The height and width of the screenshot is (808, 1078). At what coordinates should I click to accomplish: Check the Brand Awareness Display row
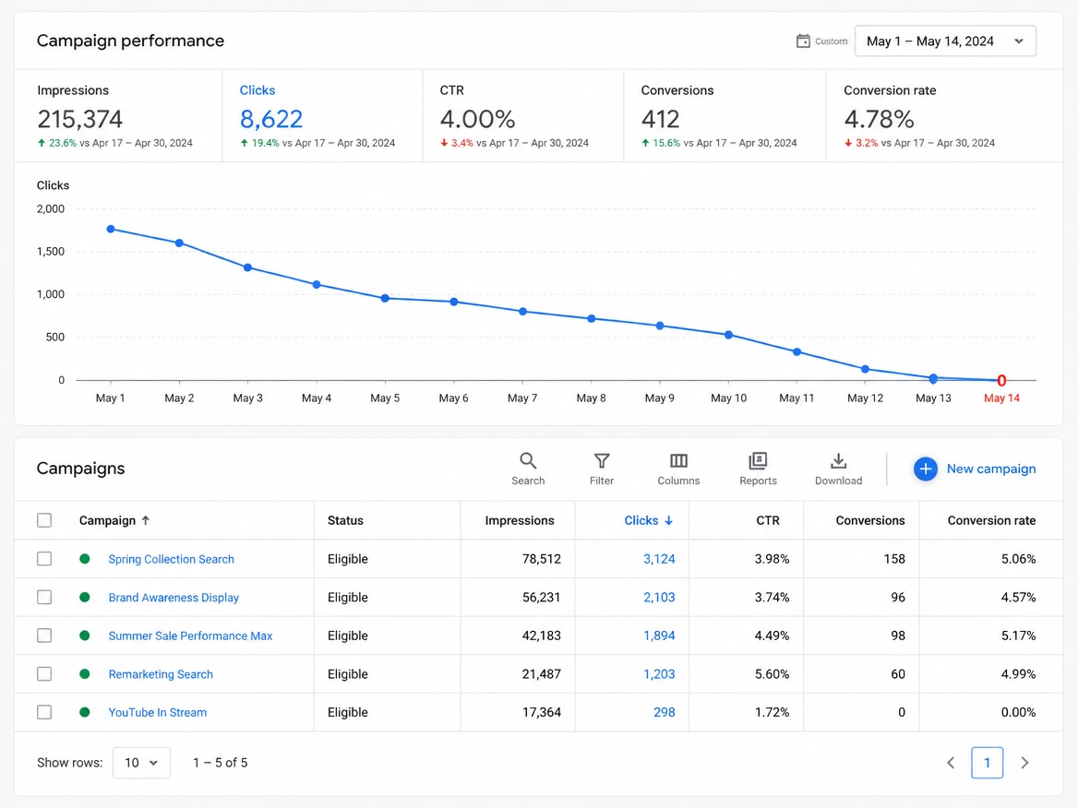click(44, 597)
